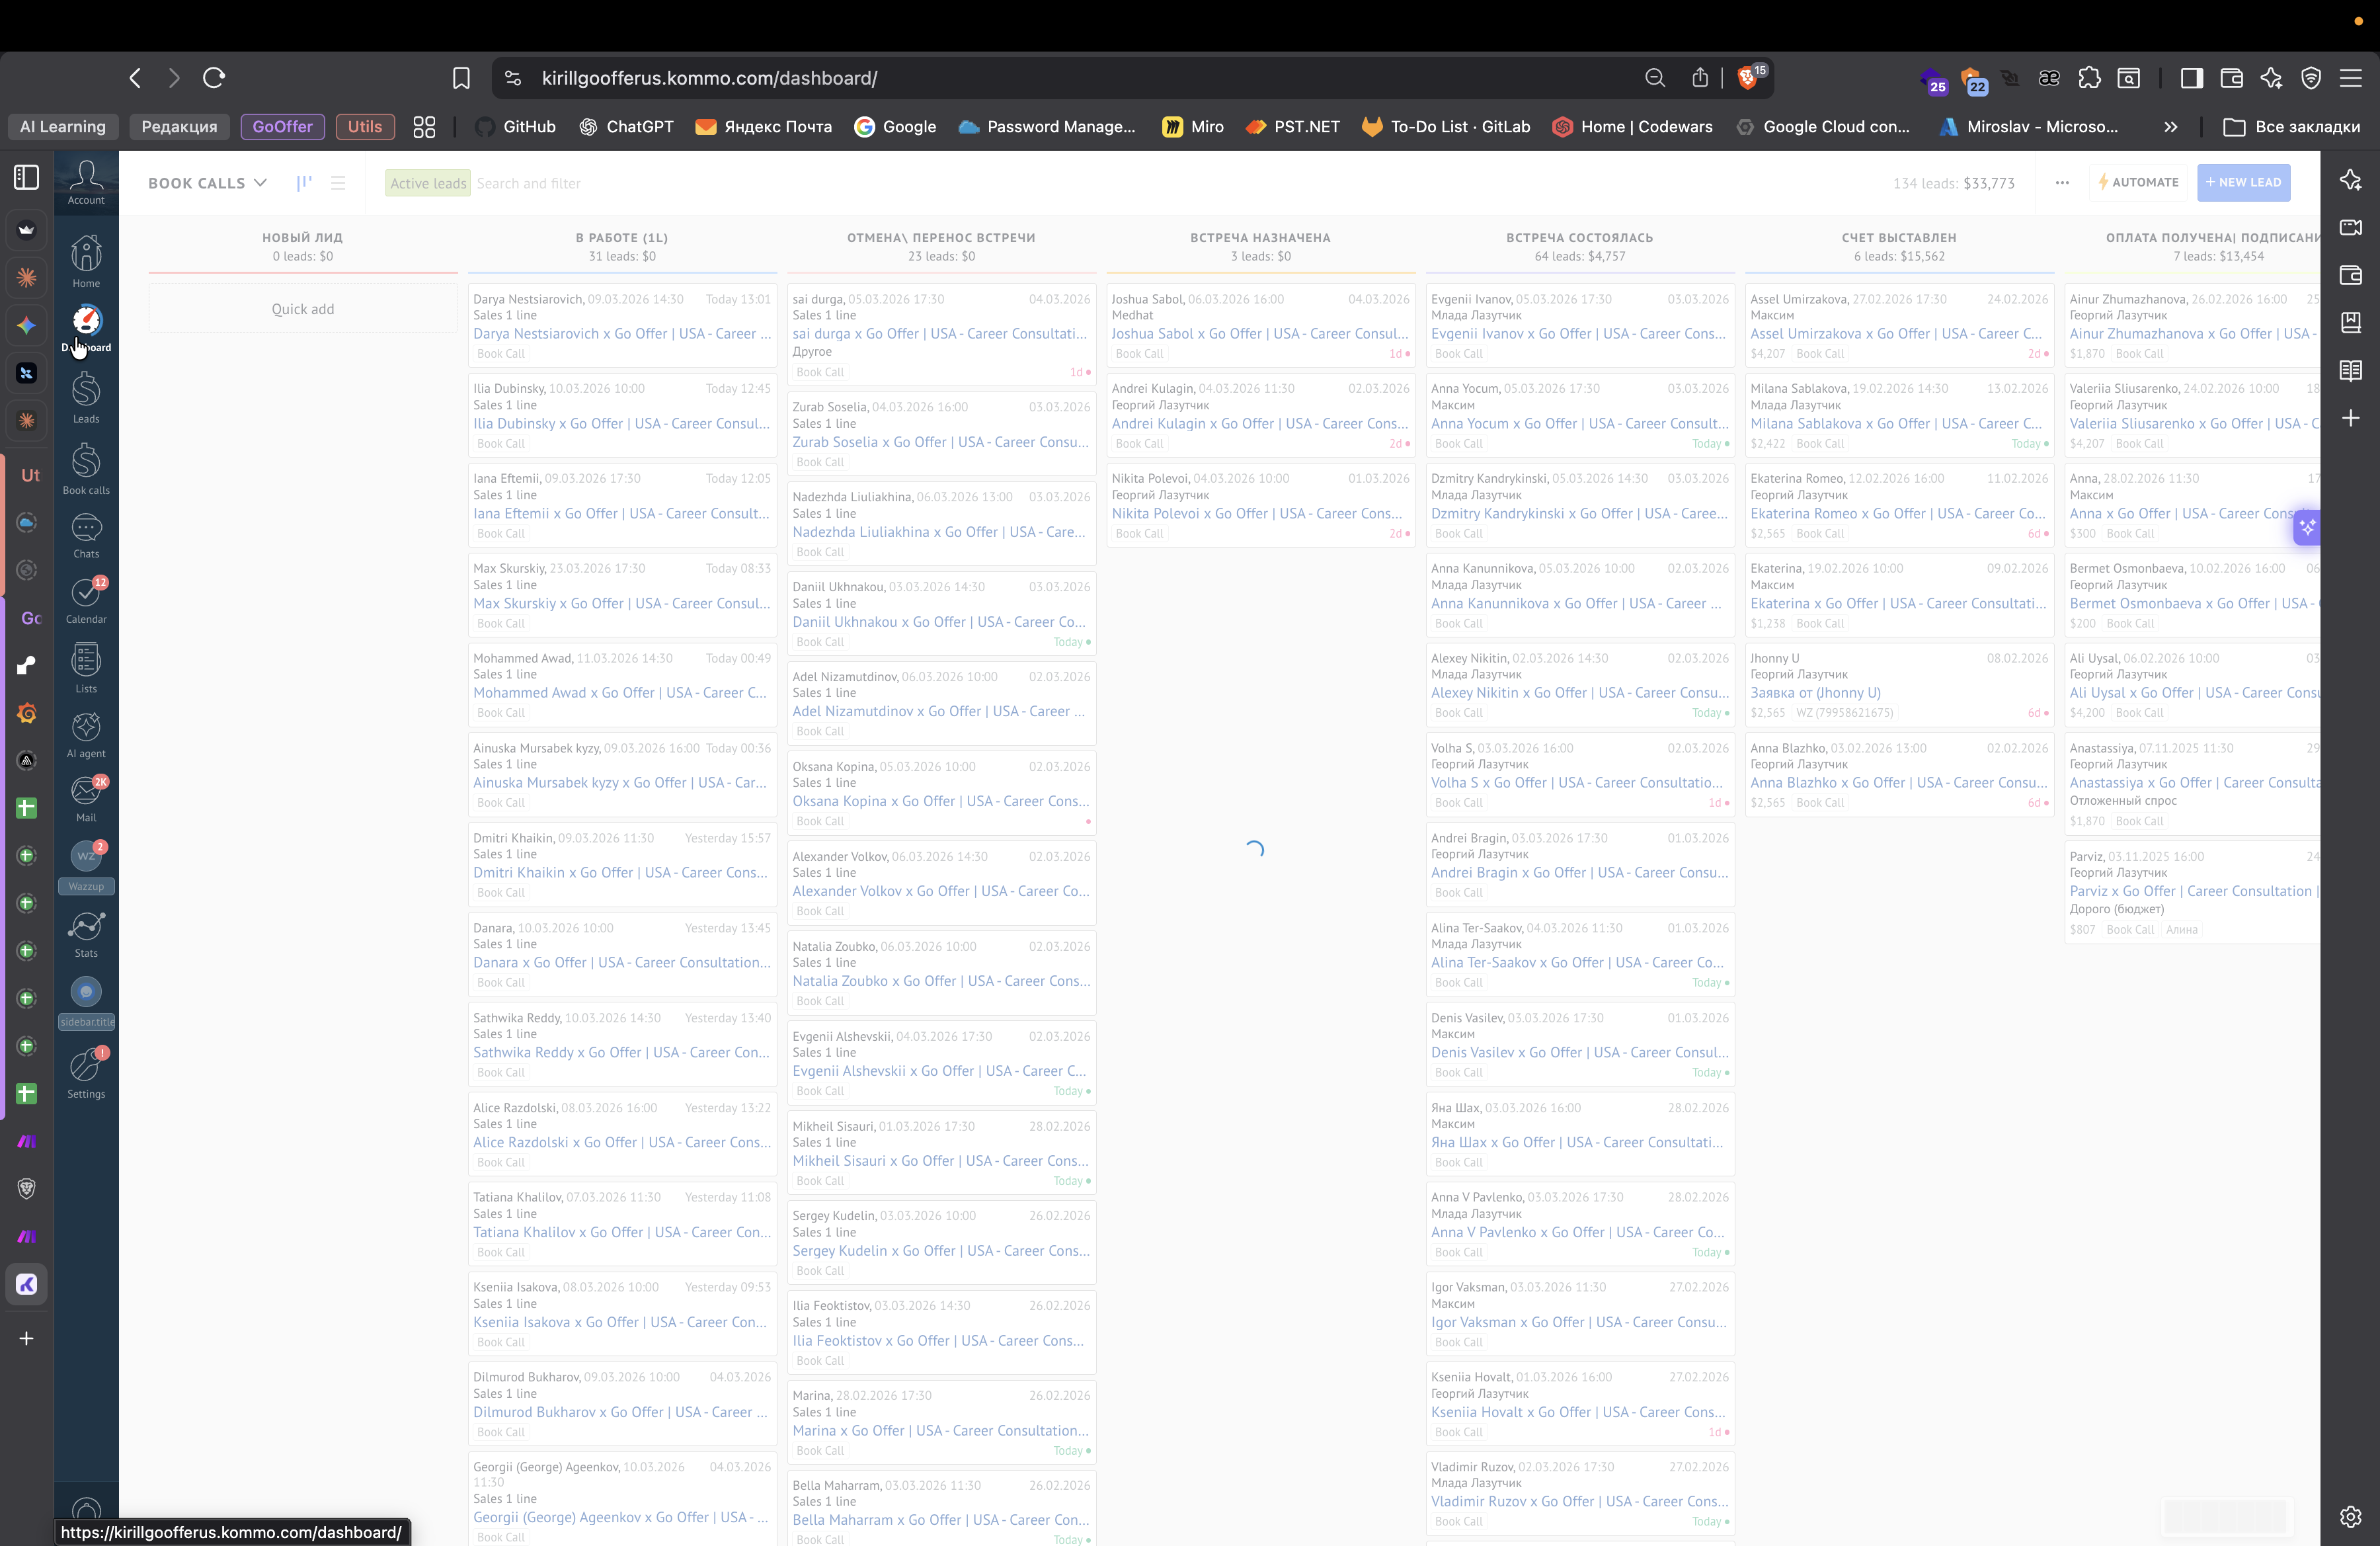The height and width of the screenshot is (1546, 2380).
Task: Open the three-dots more options menu
Action: (2062, 183)
